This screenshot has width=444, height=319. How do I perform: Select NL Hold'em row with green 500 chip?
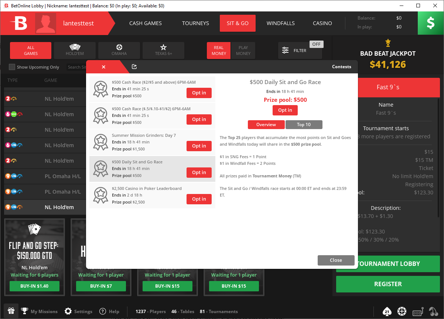pos(45,114)
